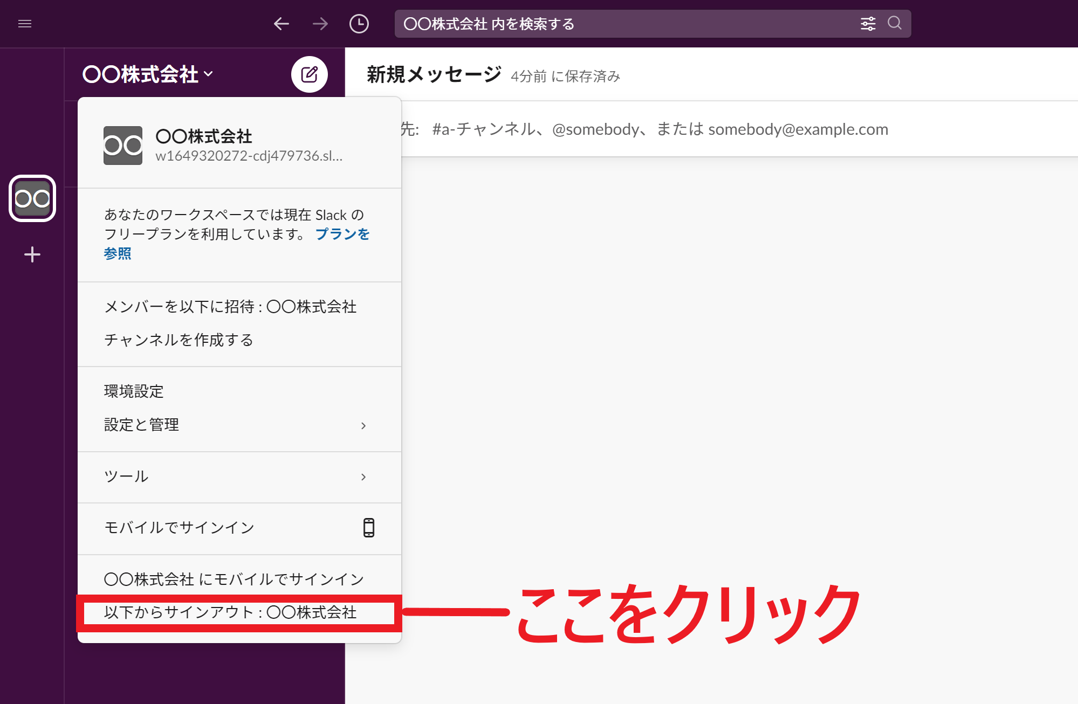Viewport: 1078px width, 704px height.
Task: Select 環境設定 from the menu
Action: tap(133, 391)
